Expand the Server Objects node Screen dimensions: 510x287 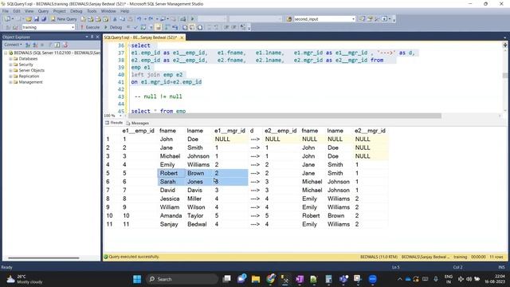click(10, 71)
